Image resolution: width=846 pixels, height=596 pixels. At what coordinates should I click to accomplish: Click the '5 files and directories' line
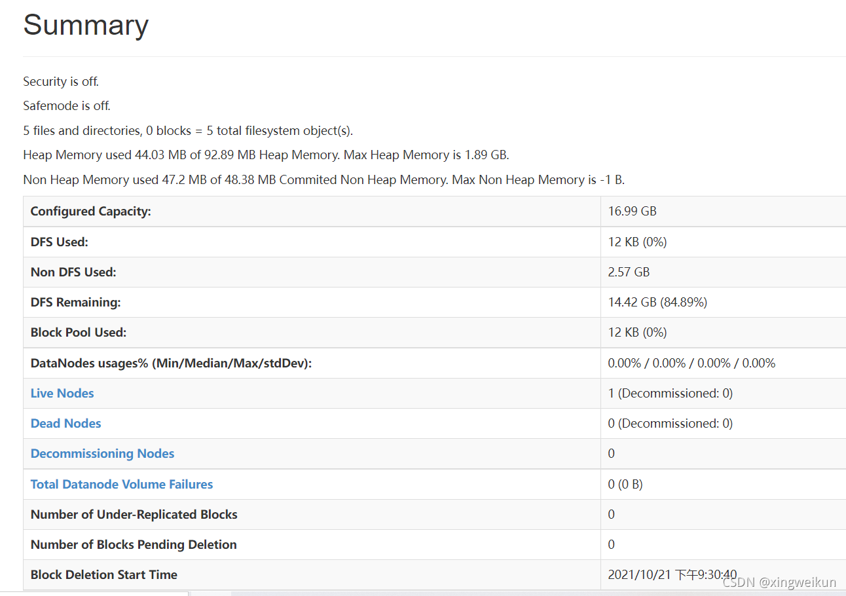coord(188,131)
